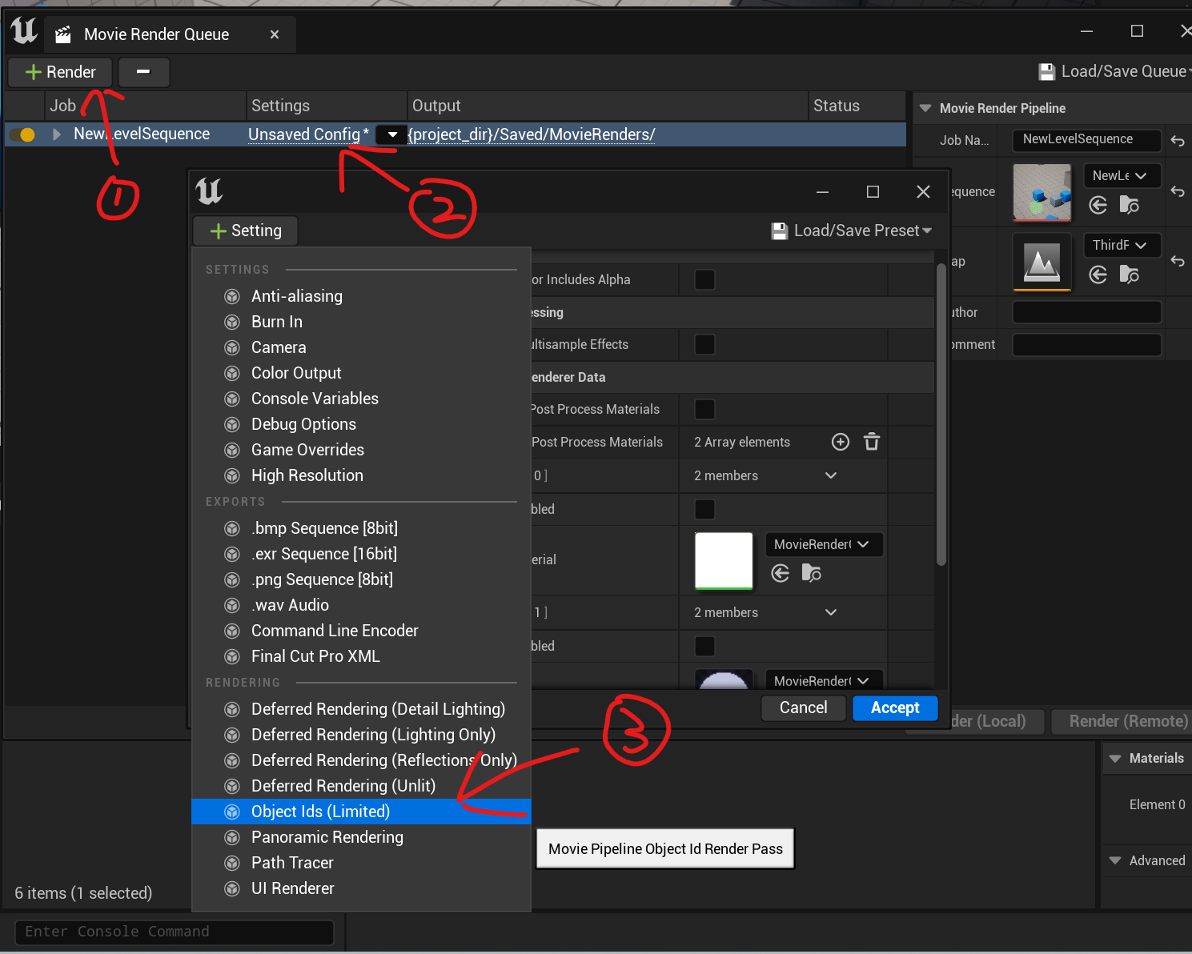This screenshot has width=1192, height=954.
Task: Click the Path Tracer icon
Action: click(x=232, y=863)
